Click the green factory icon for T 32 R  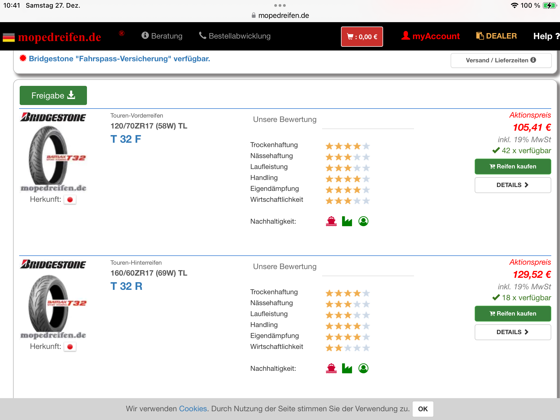[x=347, y=368]
